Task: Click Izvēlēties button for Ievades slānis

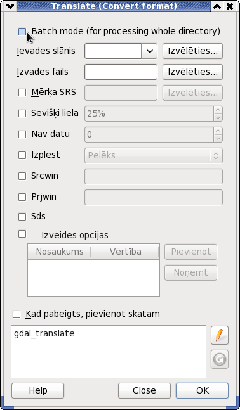Action: point(192,51)
